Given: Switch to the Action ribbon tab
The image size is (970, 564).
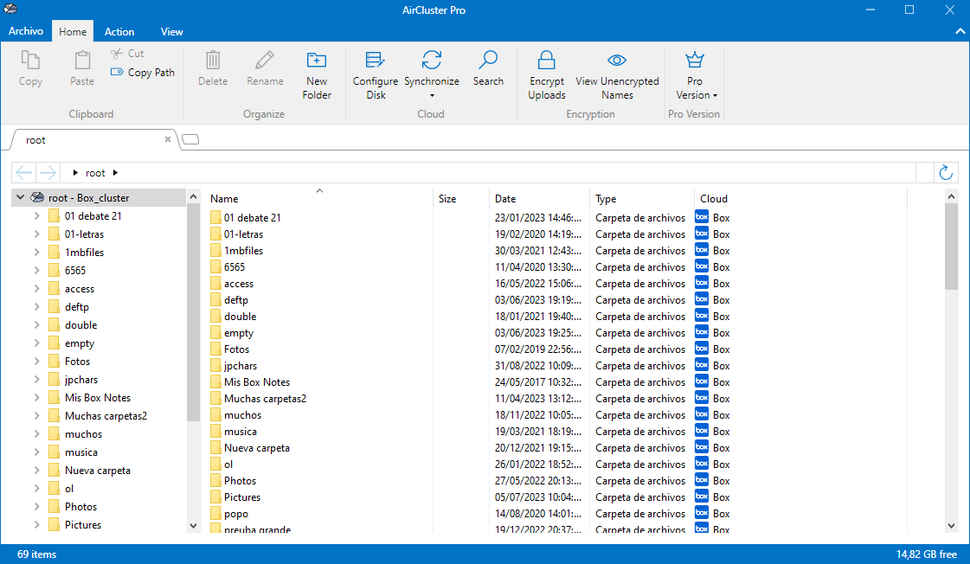Looking at the screenshot, I should [x=119, y=32].
